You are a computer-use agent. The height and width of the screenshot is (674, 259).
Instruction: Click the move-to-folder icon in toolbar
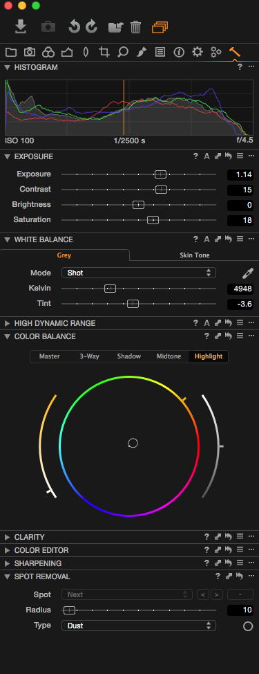click(x=116, y=28)
